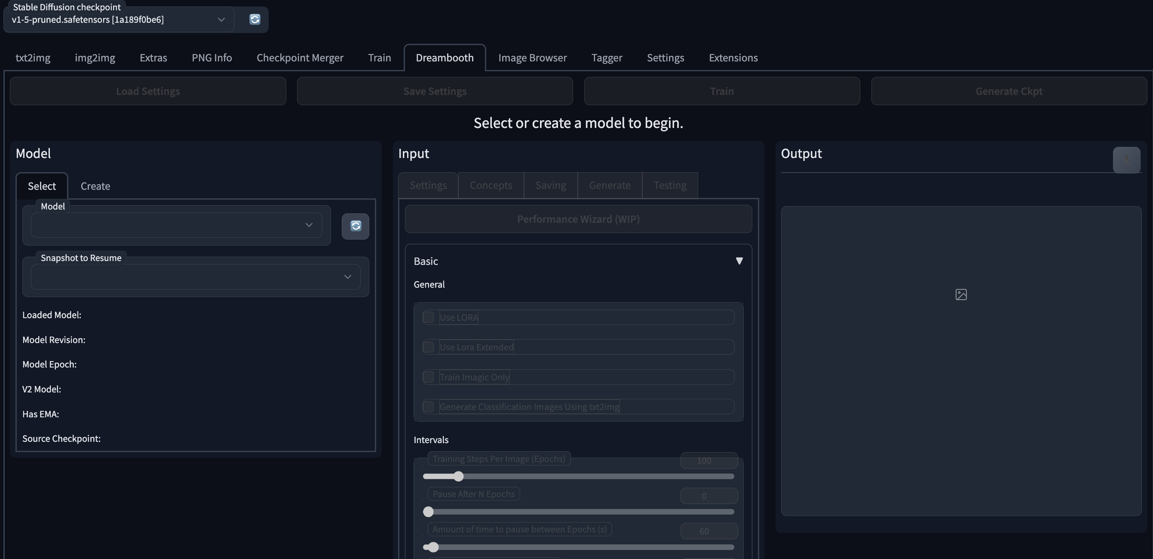Refresh the Dreambooth model list

(x=355, y=226)
